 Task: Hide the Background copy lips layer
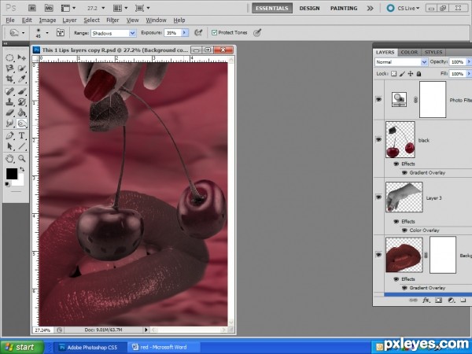(378, 255)
